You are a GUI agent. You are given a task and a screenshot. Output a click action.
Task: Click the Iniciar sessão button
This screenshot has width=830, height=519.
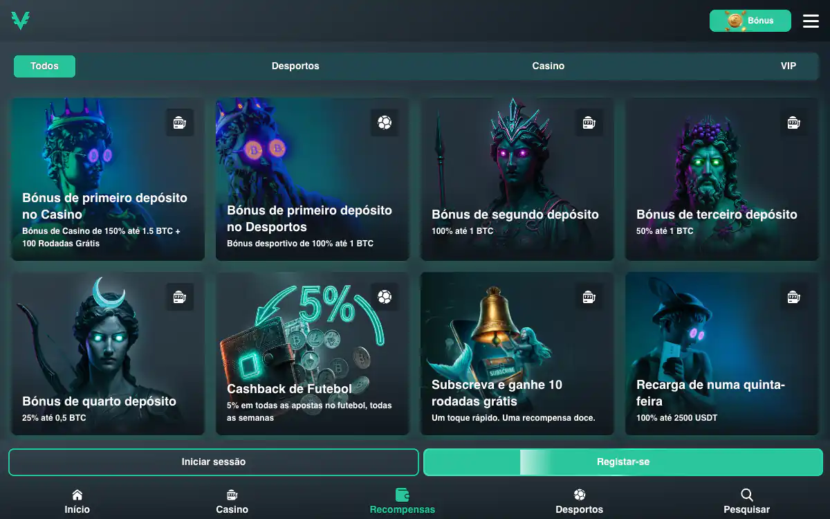(x=214, y=462)
